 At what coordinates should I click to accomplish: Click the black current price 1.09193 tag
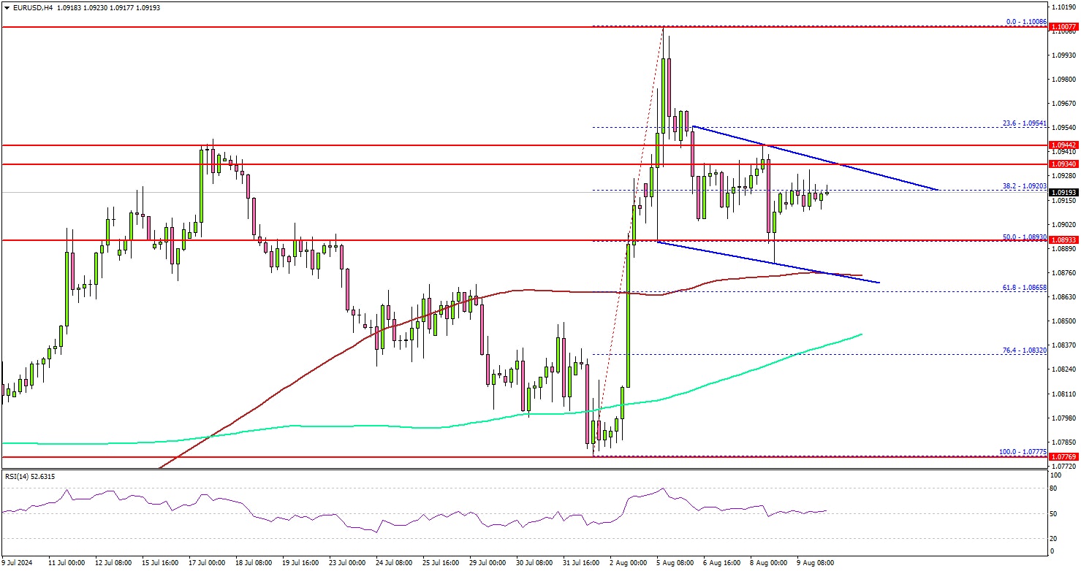pos(1063,193)
